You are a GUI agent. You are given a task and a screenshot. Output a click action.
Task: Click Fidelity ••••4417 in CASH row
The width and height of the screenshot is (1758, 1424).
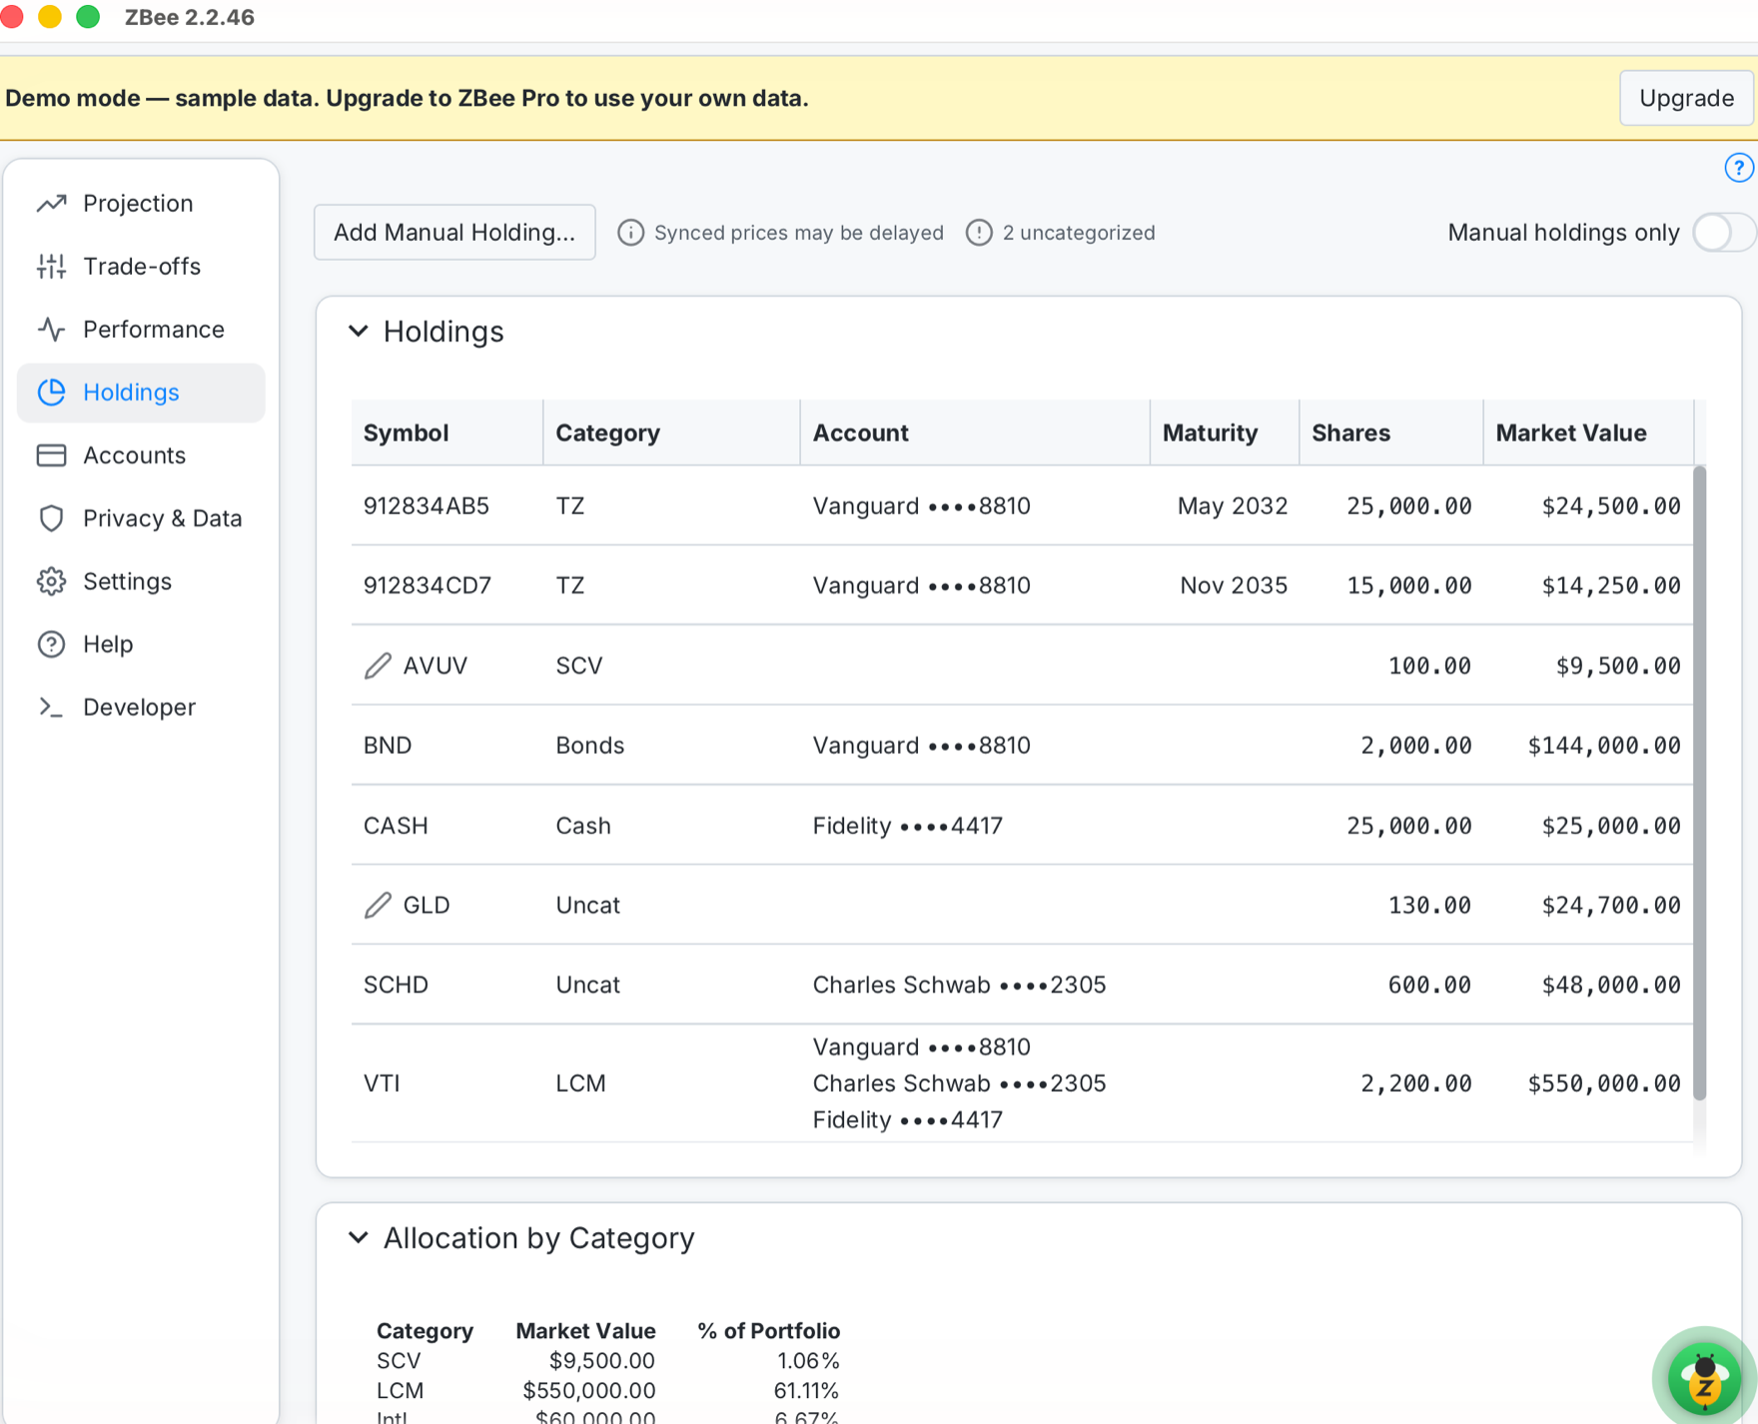tap(907, 826)
